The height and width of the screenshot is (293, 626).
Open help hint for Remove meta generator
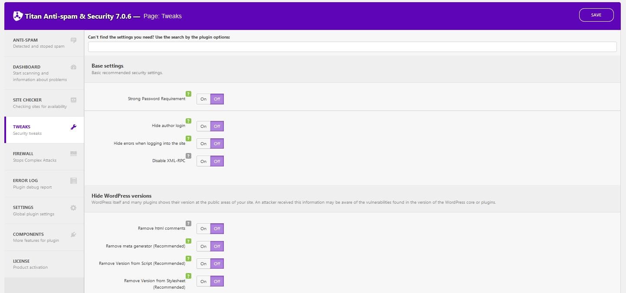[x=188, y=241]
